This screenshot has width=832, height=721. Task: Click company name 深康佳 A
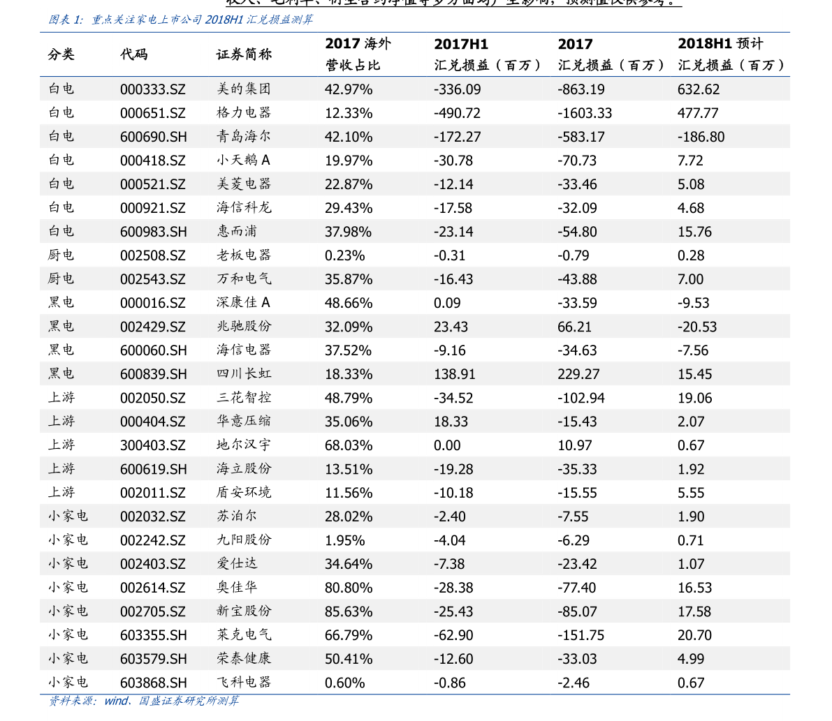[243, 302]
